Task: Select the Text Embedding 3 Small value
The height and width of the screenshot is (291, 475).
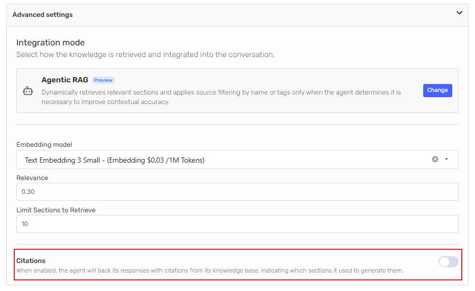Action: coord(115,160)
